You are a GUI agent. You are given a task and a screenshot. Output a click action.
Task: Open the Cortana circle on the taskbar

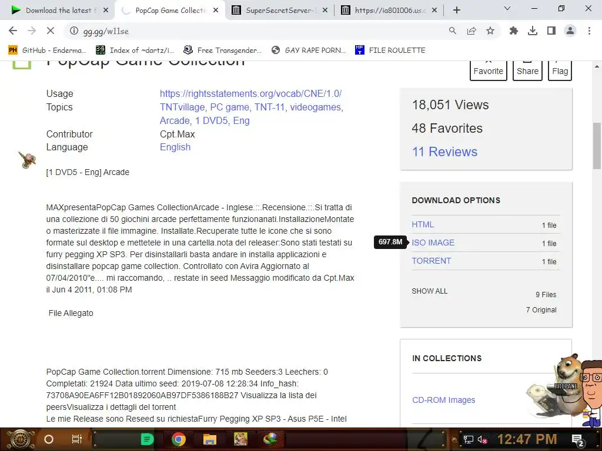(49, 439)
